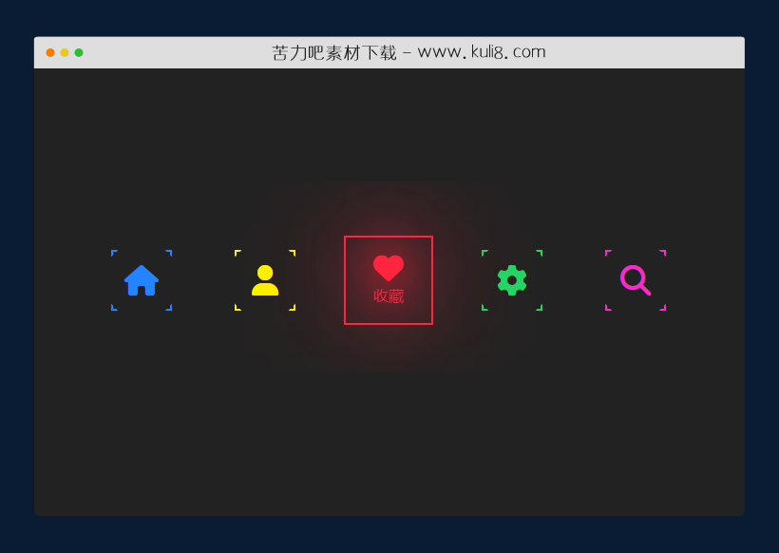Select the magenta search magnifier icon
The width and height of the screenshot is (779, 553).
pos(635,280)
